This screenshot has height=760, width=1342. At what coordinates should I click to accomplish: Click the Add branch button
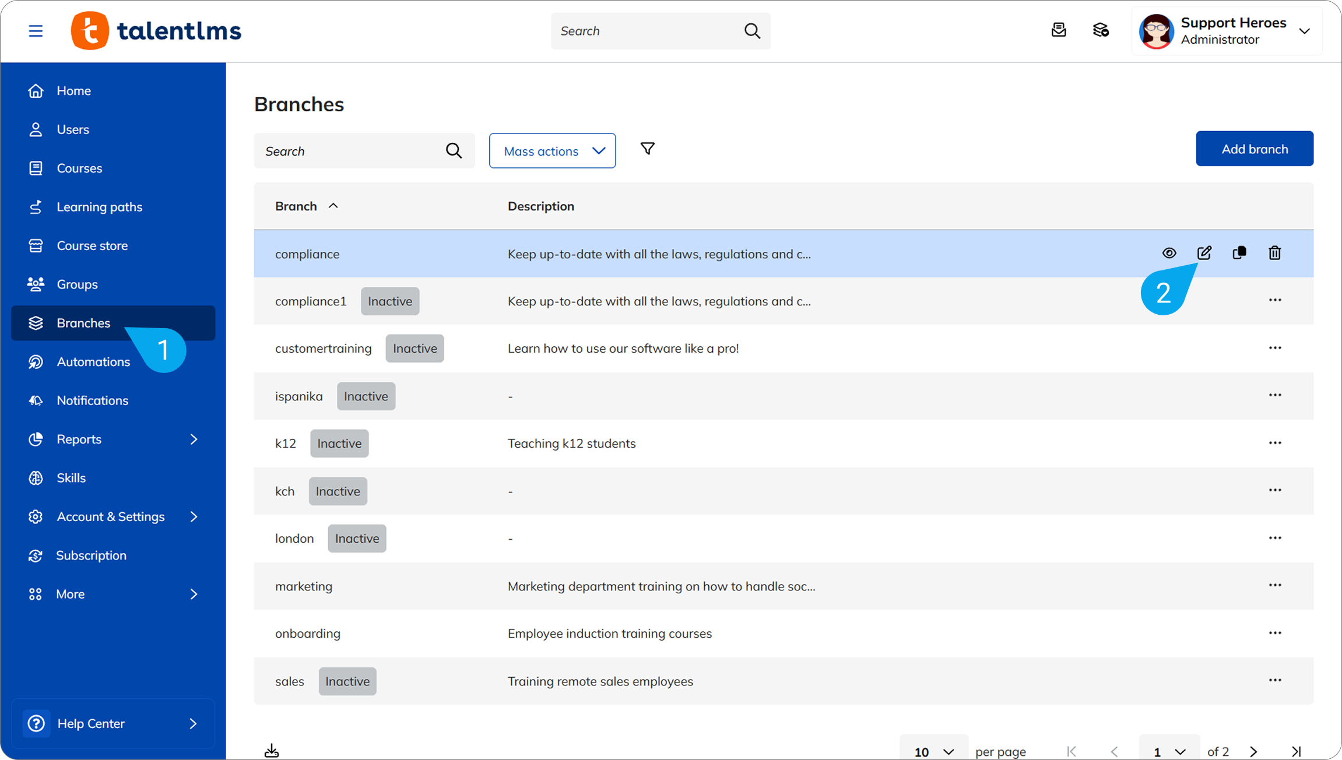1255,149
